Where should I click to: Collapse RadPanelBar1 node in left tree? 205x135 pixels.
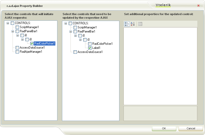13,31
